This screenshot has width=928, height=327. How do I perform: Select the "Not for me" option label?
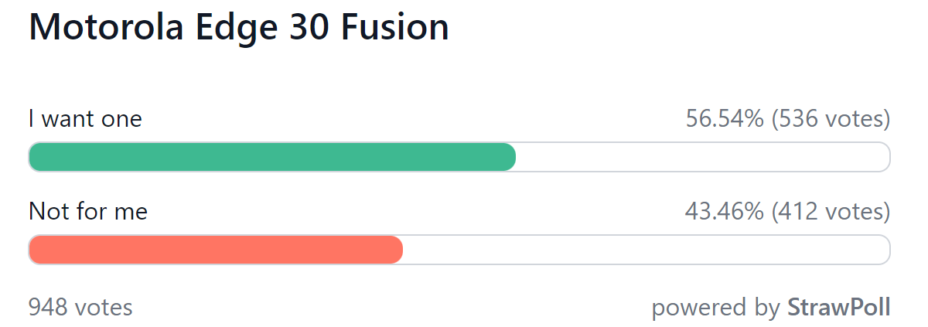click(x=88, y=211)
